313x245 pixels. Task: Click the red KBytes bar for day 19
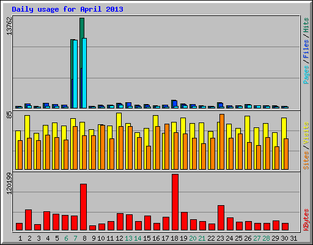184,221
